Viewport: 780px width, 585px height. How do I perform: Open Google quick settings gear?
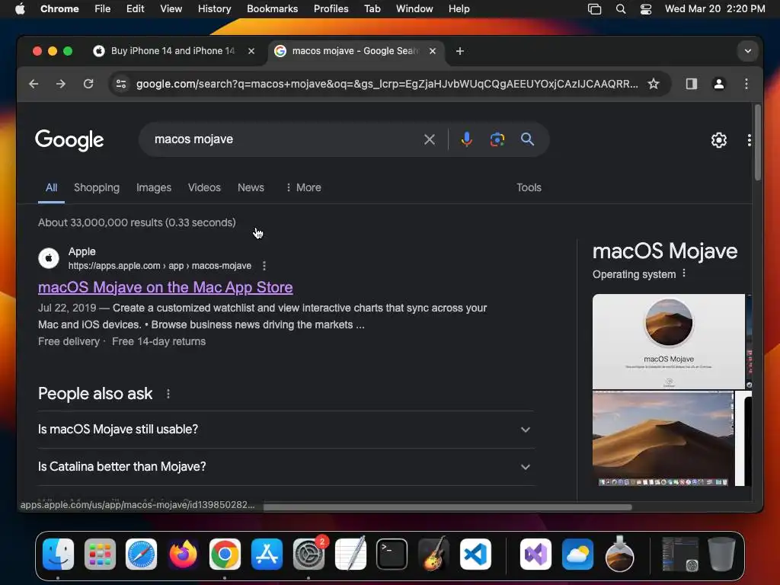click(x=719, y=140)
